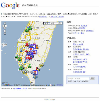Open the YouTube 上的影片 link
This screenshot has width=100, height=101.
tap(57, 16)
